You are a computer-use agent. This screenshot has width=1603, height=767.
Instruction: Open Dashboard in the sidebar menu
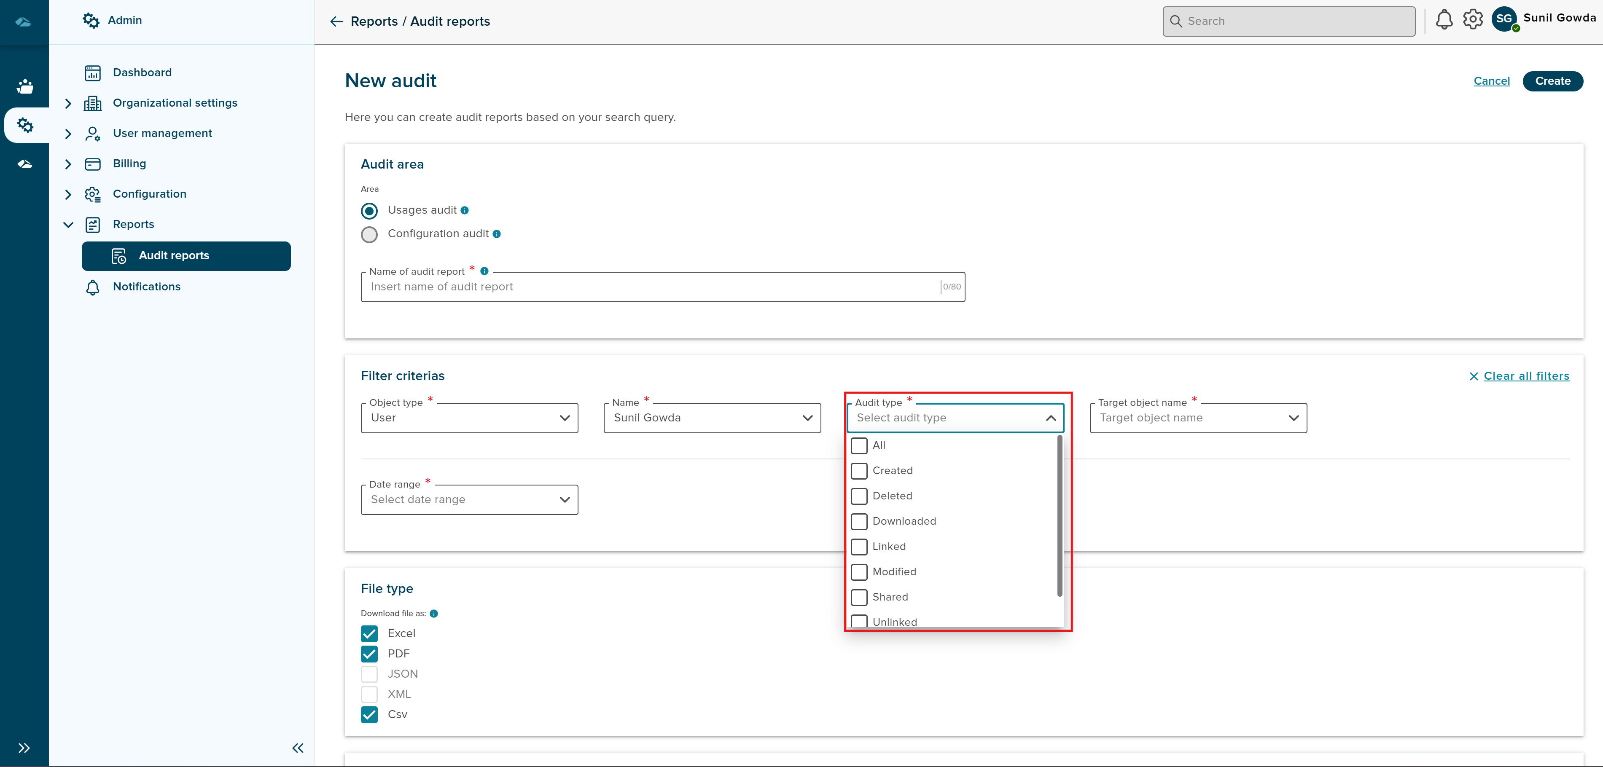tap(142, 73)
